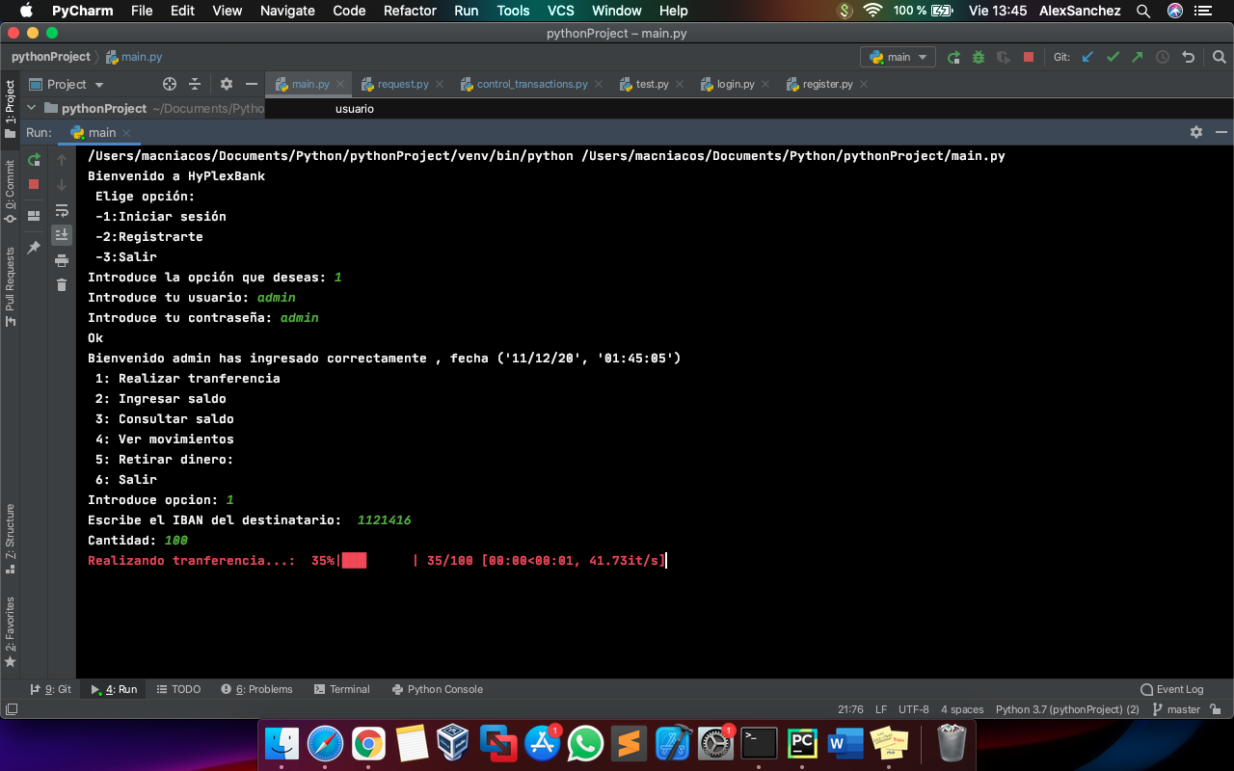Close the main Run tab

click(126, 133)
